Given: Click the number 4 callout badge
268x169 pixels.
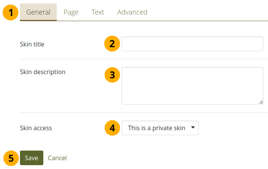Looking at the screenshot, I should click(112, 128).
